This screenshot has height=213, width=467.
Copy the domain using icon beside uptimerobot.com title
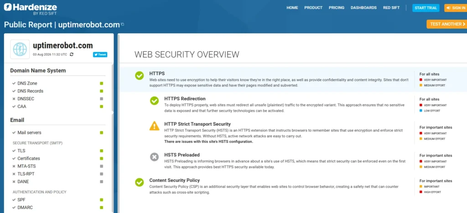tap(122, 25)
